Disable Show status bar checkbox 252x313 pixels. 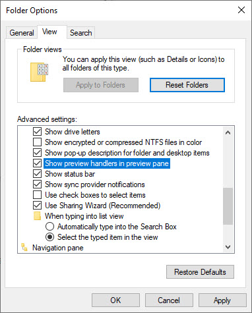[x=37, y=174]
